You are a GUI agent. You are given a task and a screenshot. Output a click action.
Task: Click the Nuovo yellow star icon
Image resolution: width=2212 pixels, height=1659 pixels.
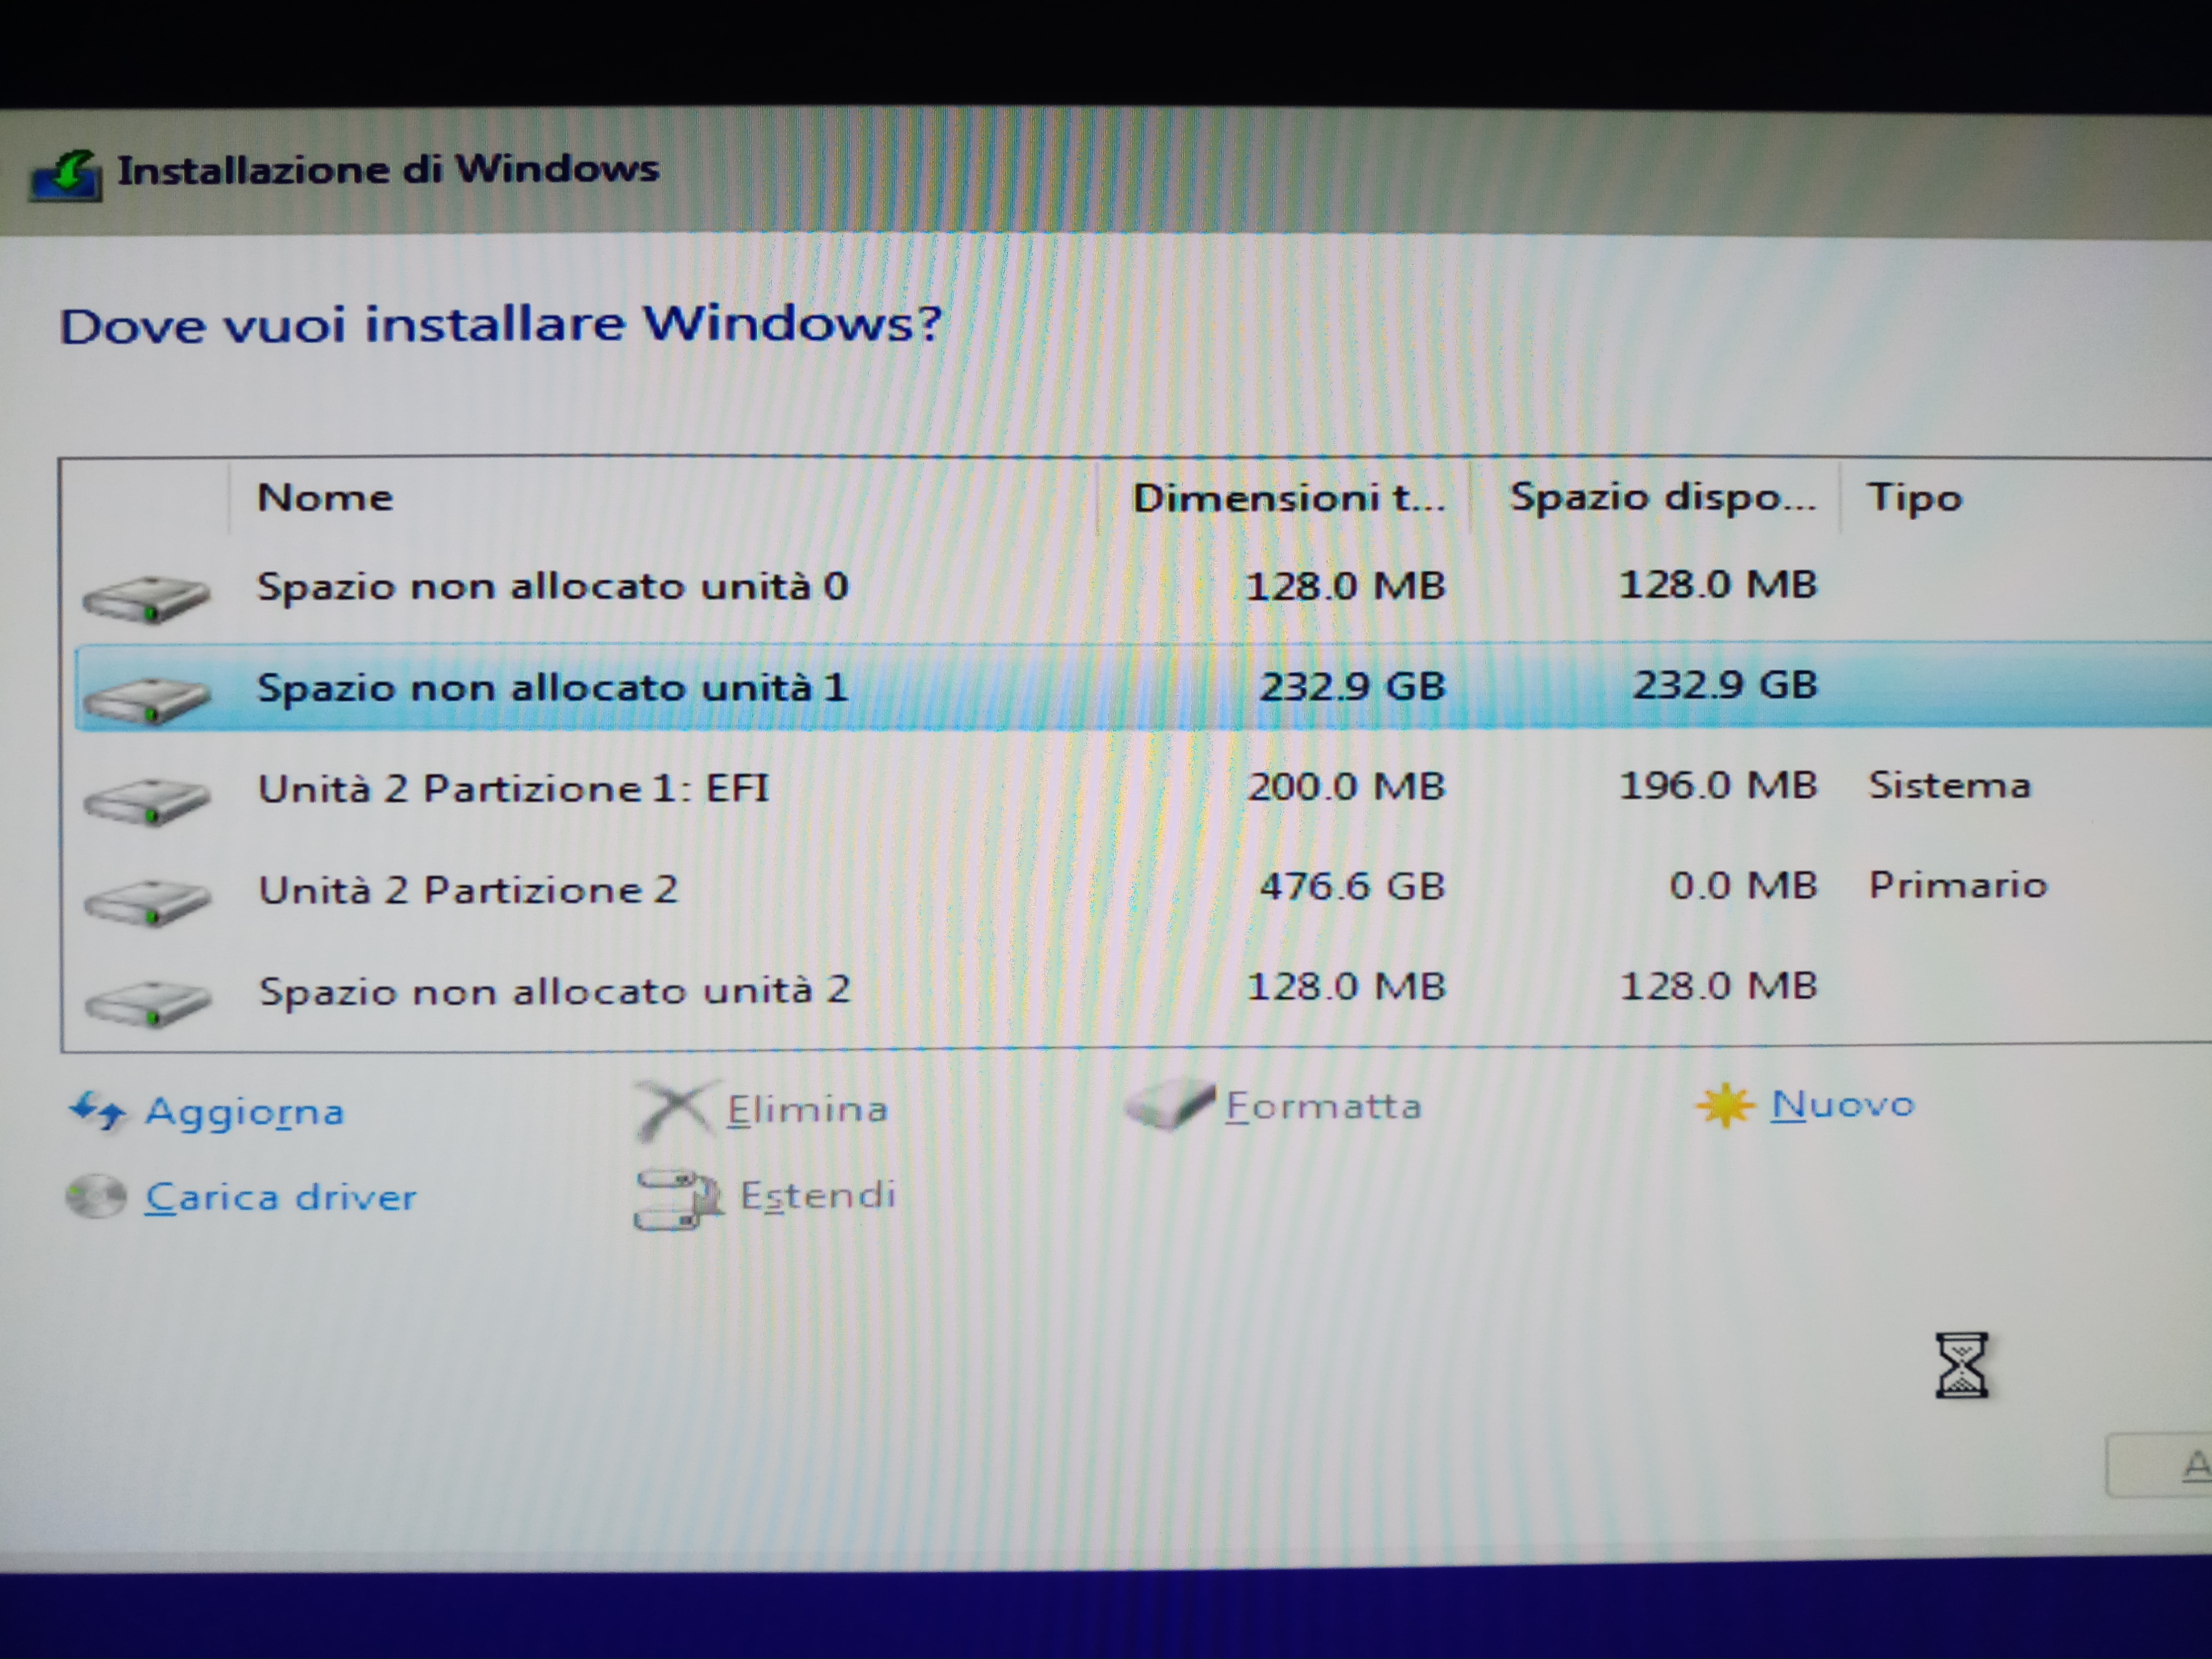(1725, 1105)
